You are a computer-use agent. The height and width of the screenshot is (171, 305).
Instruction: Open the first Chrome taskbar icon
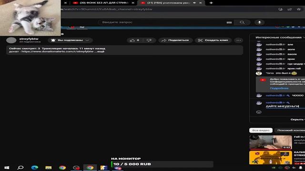62,168
